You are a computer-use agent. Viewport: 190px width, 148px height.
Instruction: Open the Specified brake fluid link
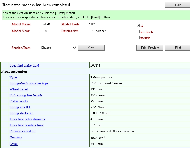[x=24, y=65]
